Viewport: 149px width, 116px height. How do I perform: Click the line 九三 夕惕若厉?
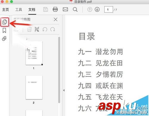100,74
